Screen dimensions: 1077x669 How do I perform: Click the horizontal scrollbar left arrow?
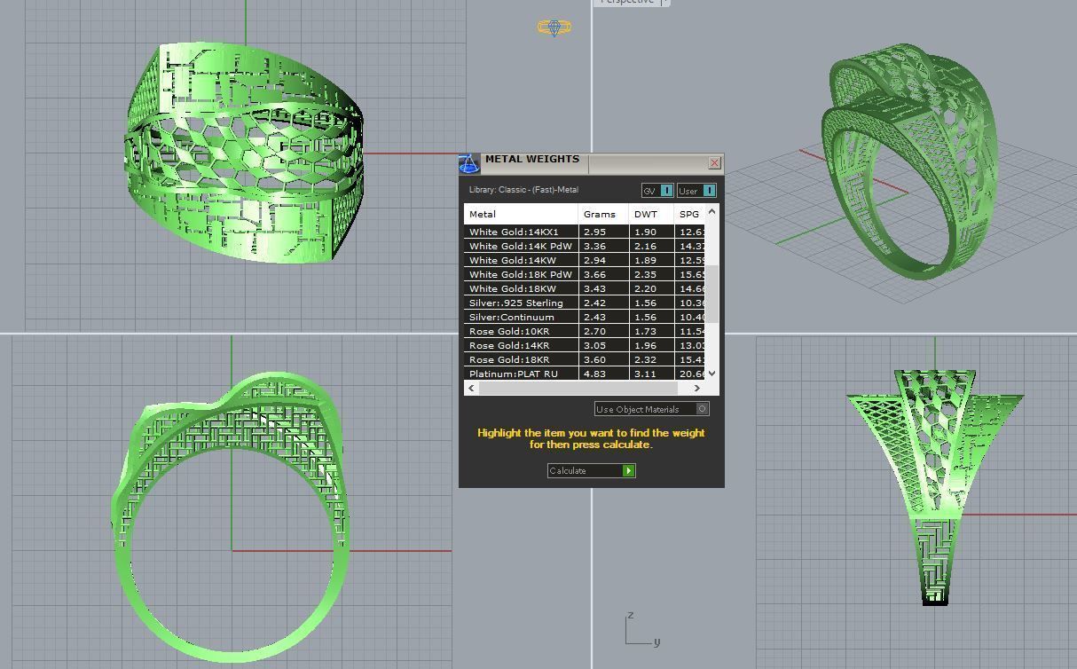click(x=471, y=388)
